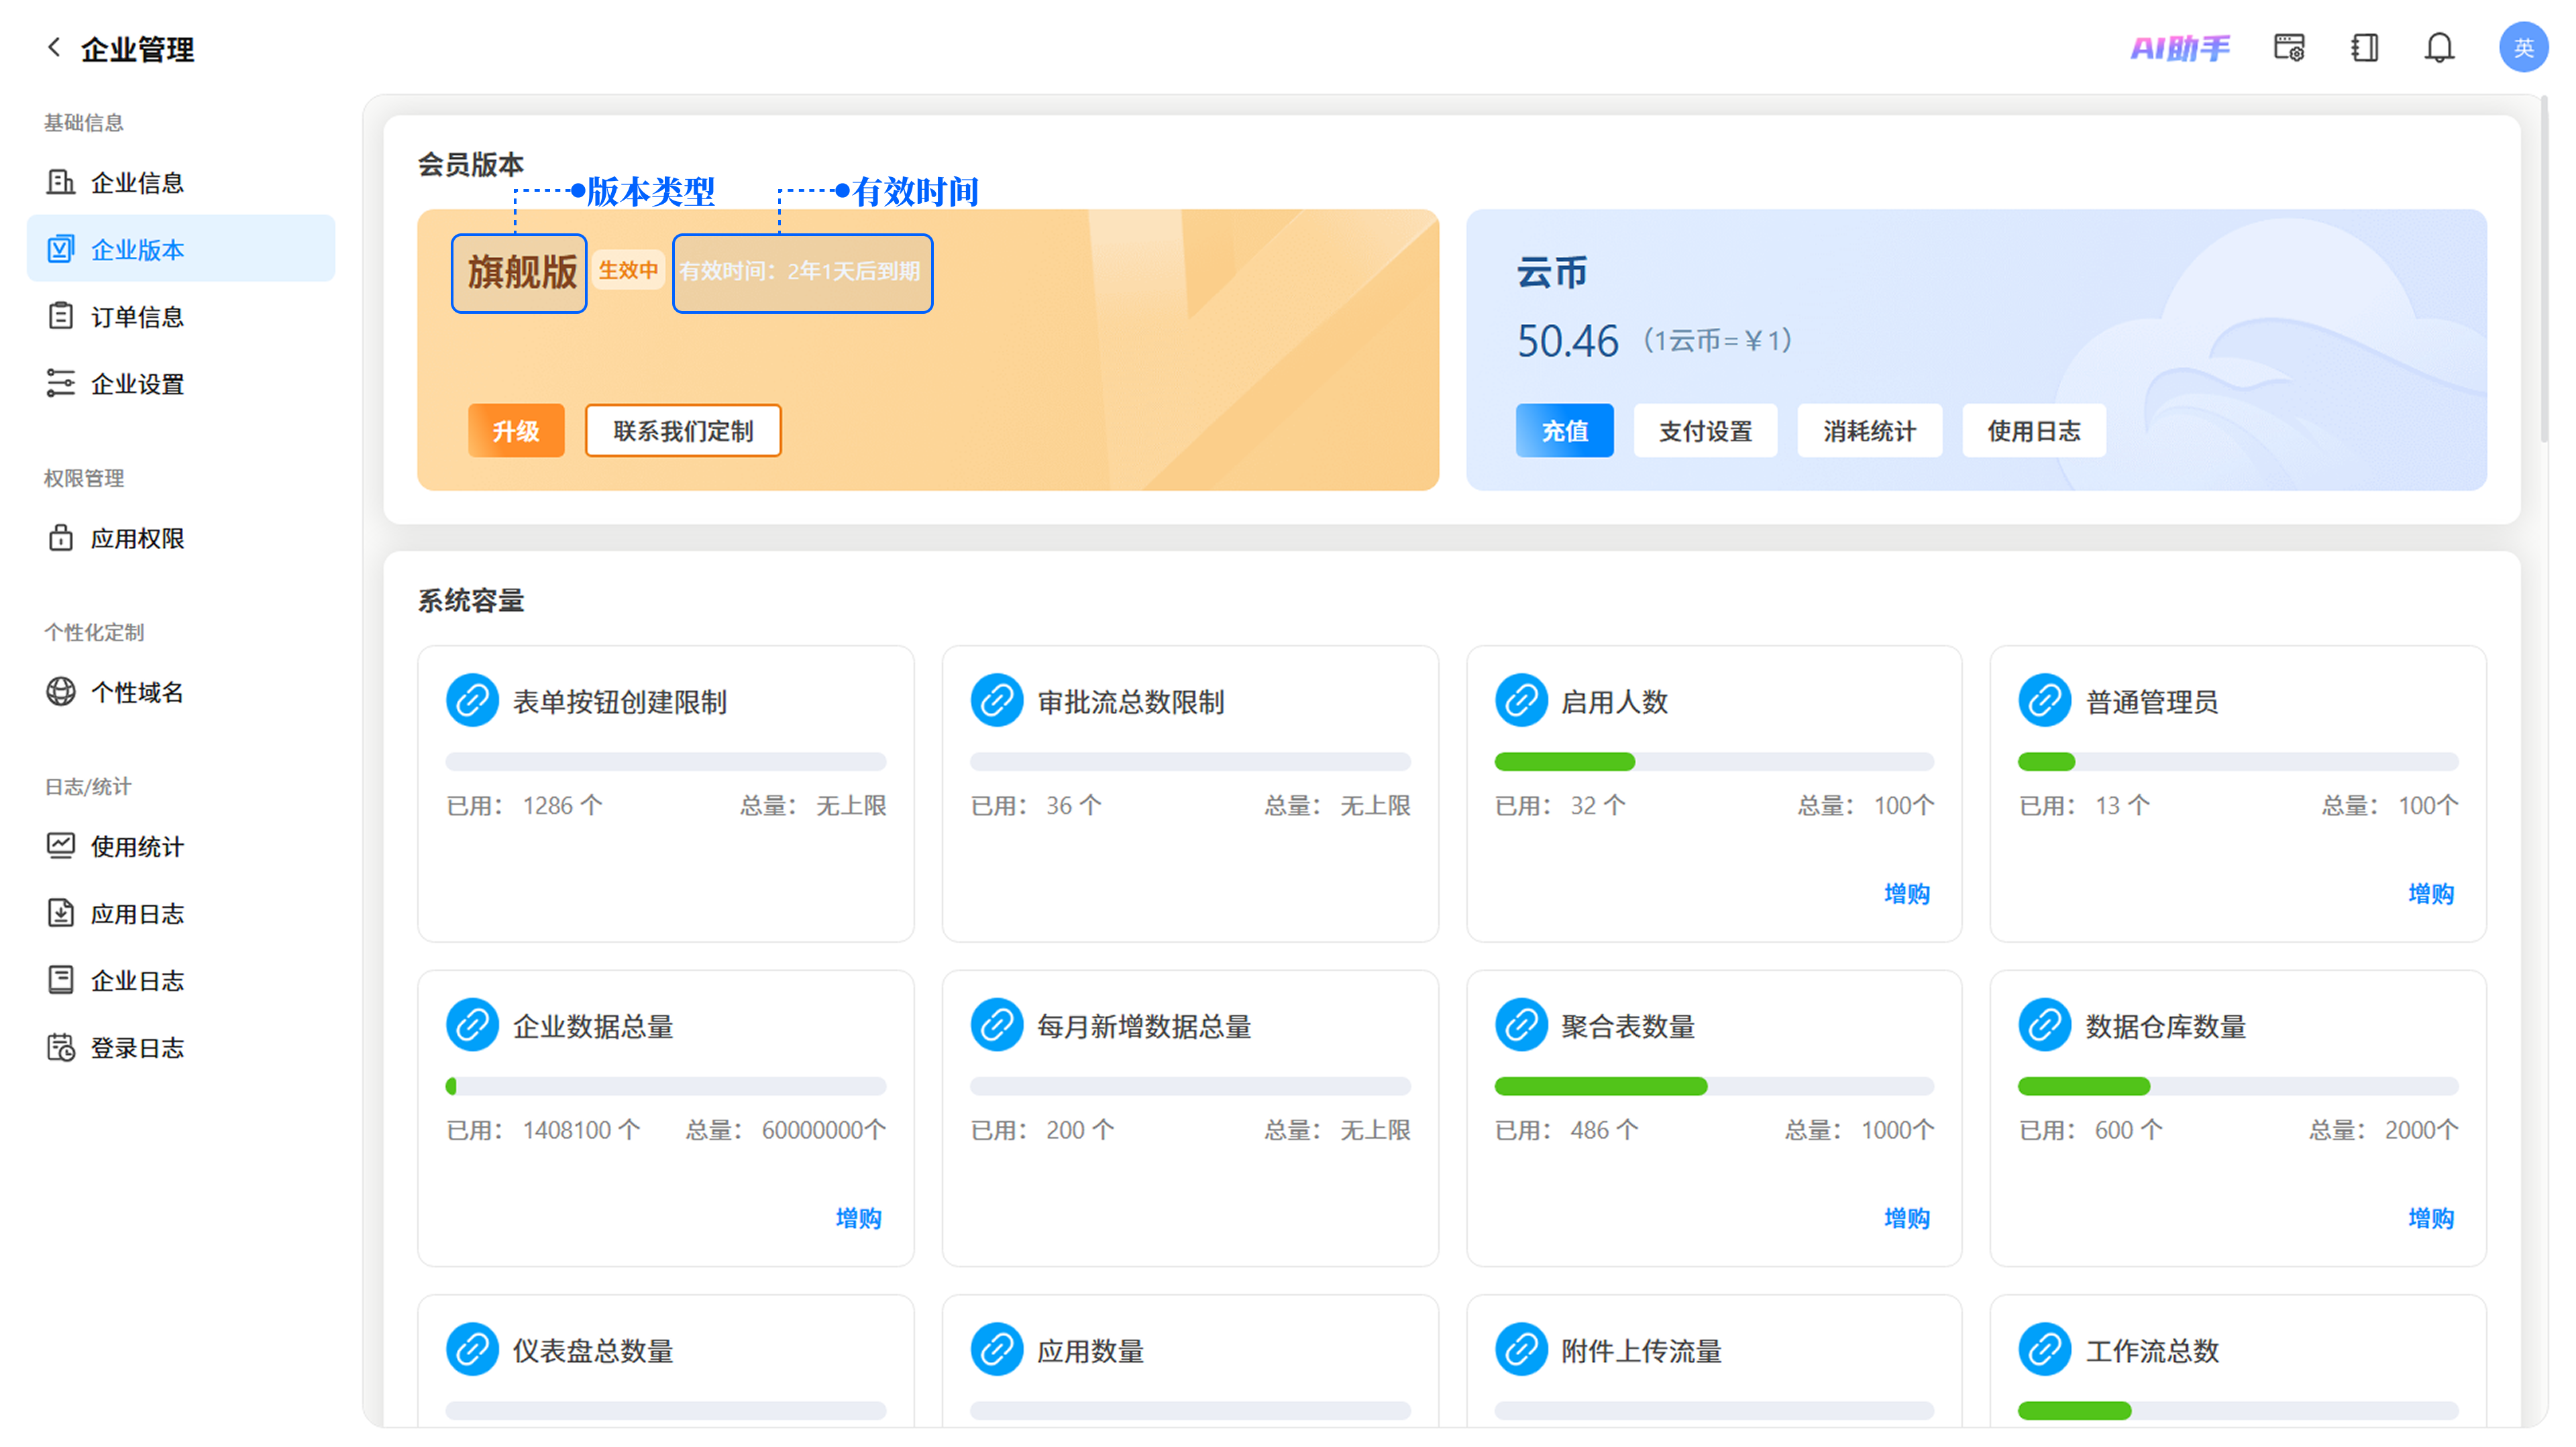Click the 生效中 status tag
Screen dimensions: 2576x1447
(x=628, y=270)
